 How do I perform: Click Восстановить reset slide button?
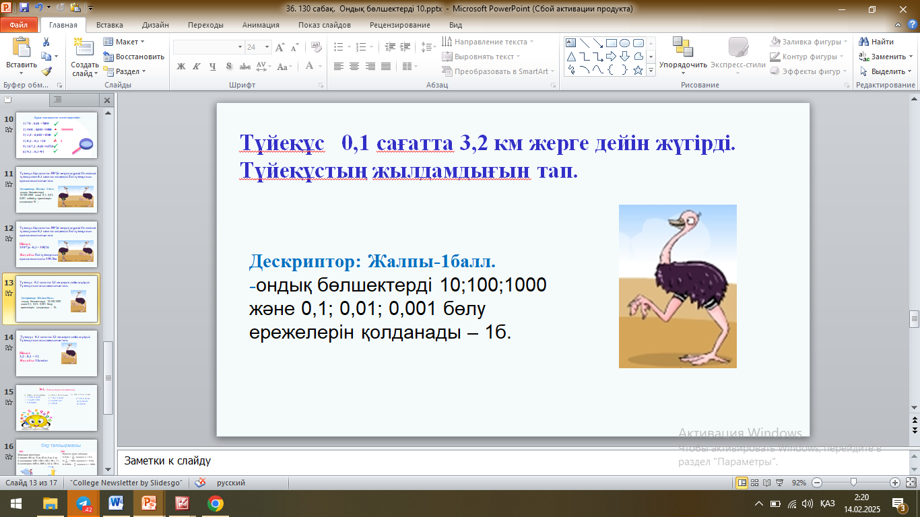tap(134, 57)
